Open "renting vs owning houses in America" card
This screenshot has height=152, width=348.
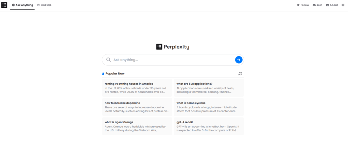click(x=137, y=88)
